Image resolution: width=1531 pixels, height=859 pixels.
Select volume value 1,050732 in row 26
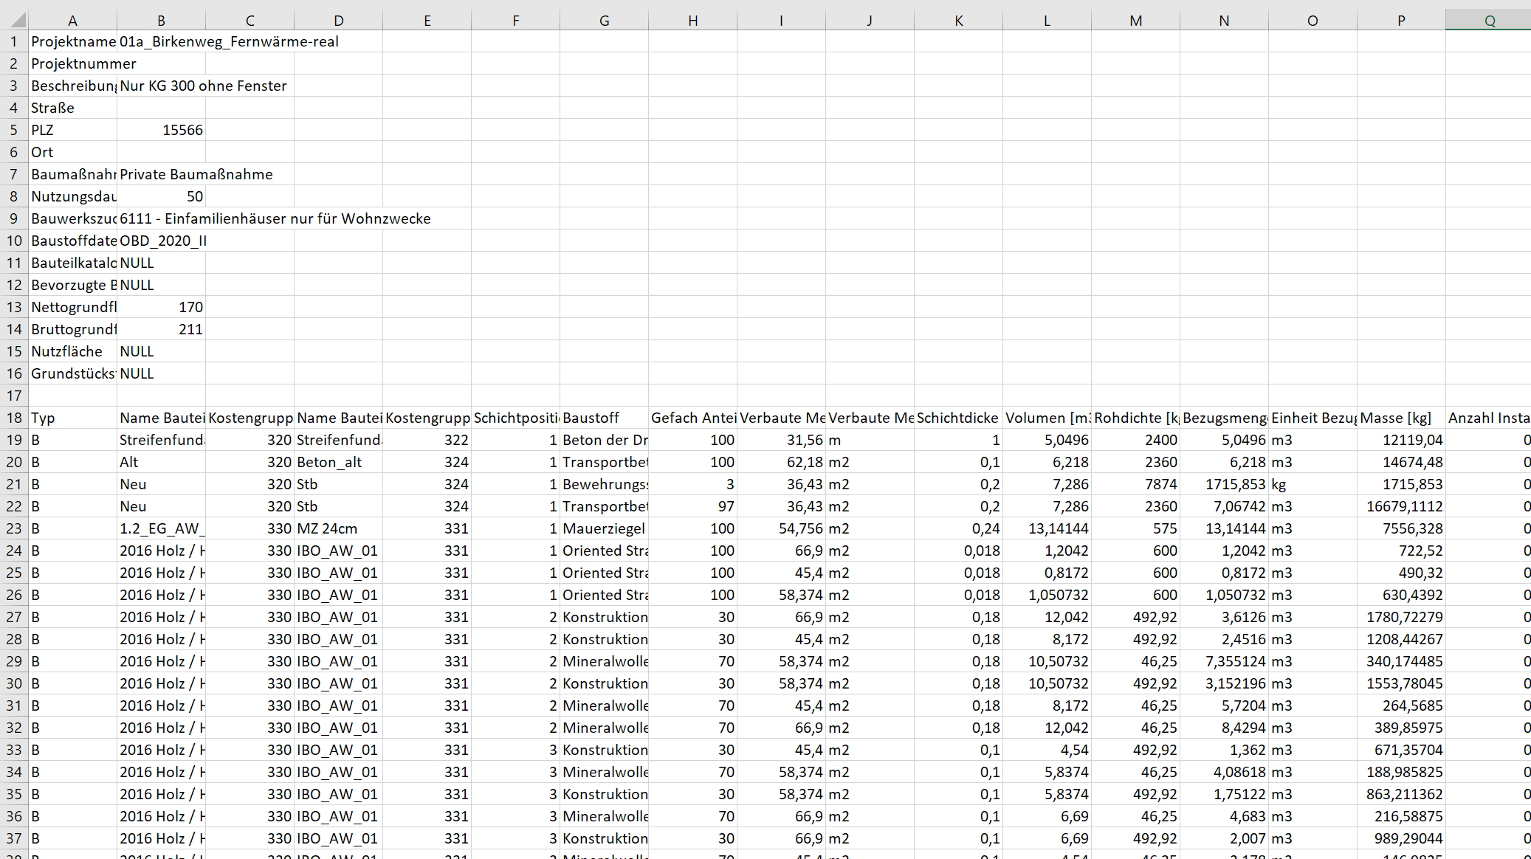point(1047,595)
